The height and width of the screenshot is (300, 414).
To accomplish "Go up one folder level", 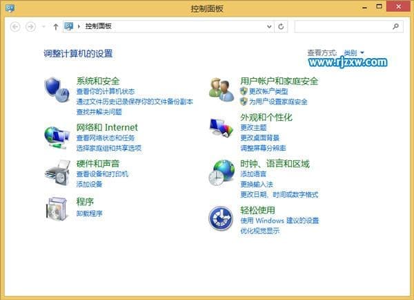I will (x=55, y=27).
